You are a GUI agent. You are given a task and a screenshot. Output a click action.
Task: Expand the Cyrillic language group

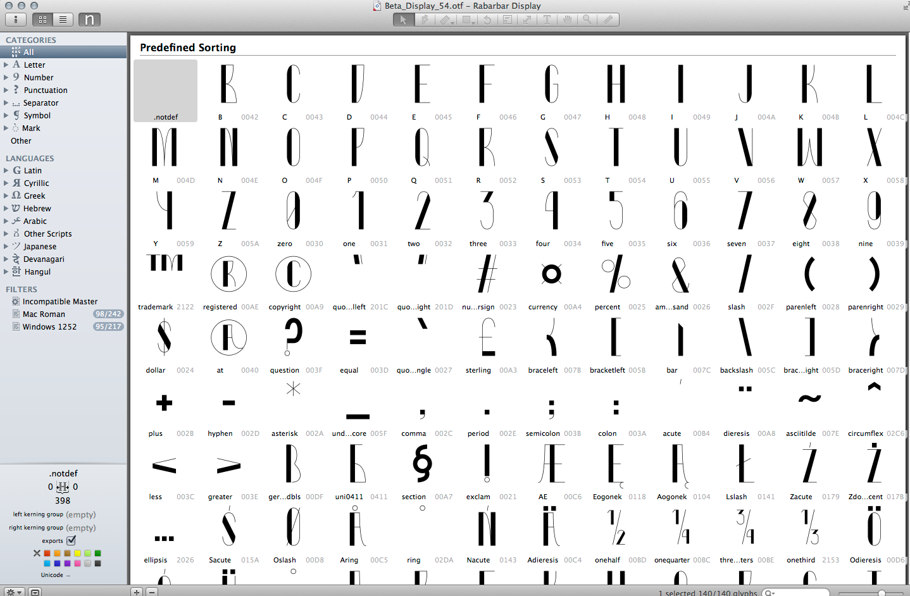click(6, 183)
